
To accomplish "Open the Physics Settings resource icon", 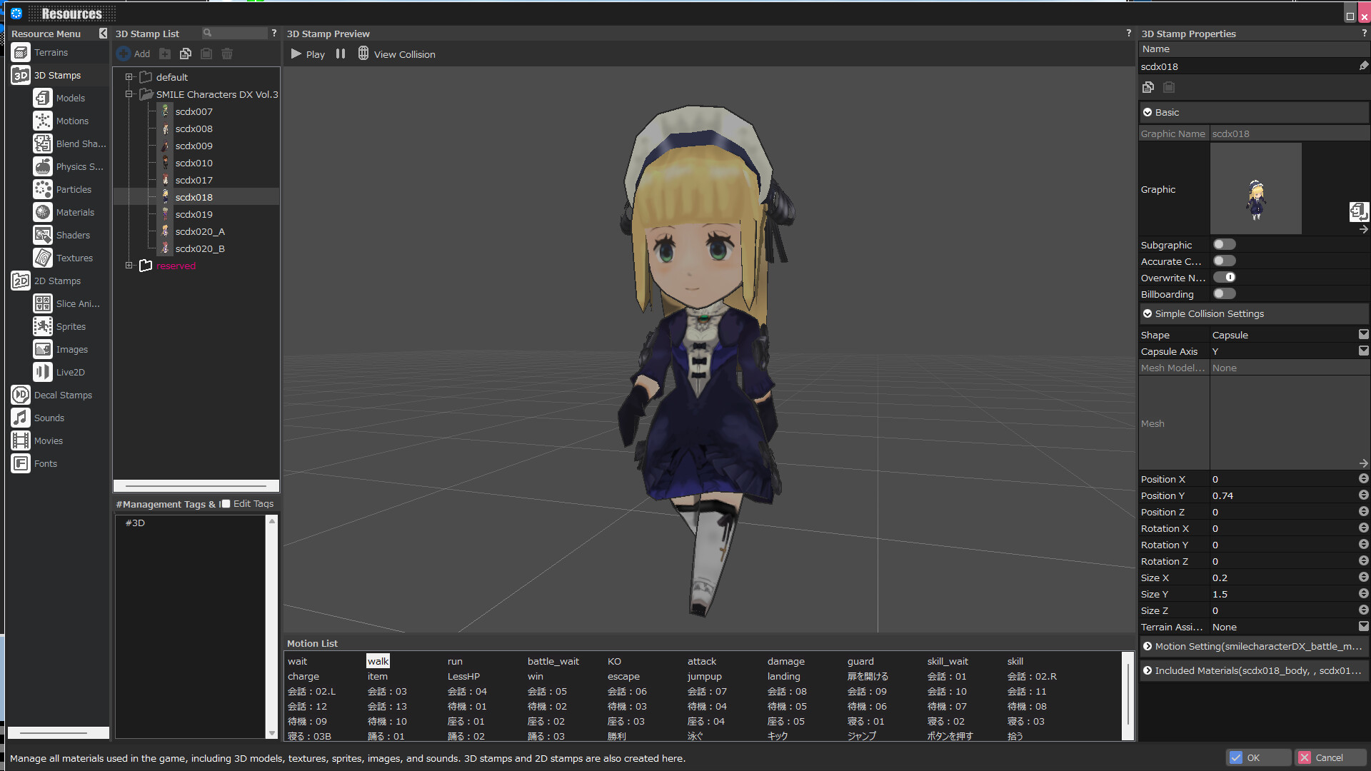I will point(43,166).
